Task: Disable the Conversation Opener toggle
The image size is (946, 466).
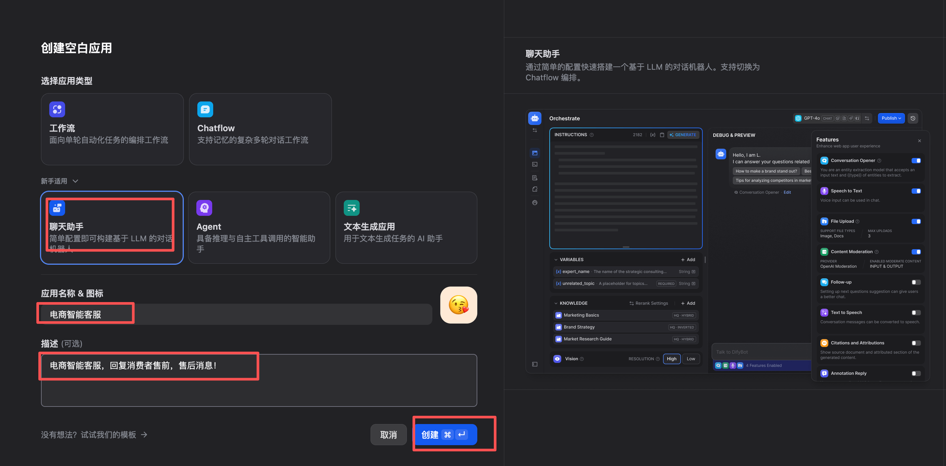Action: point(916,161)
